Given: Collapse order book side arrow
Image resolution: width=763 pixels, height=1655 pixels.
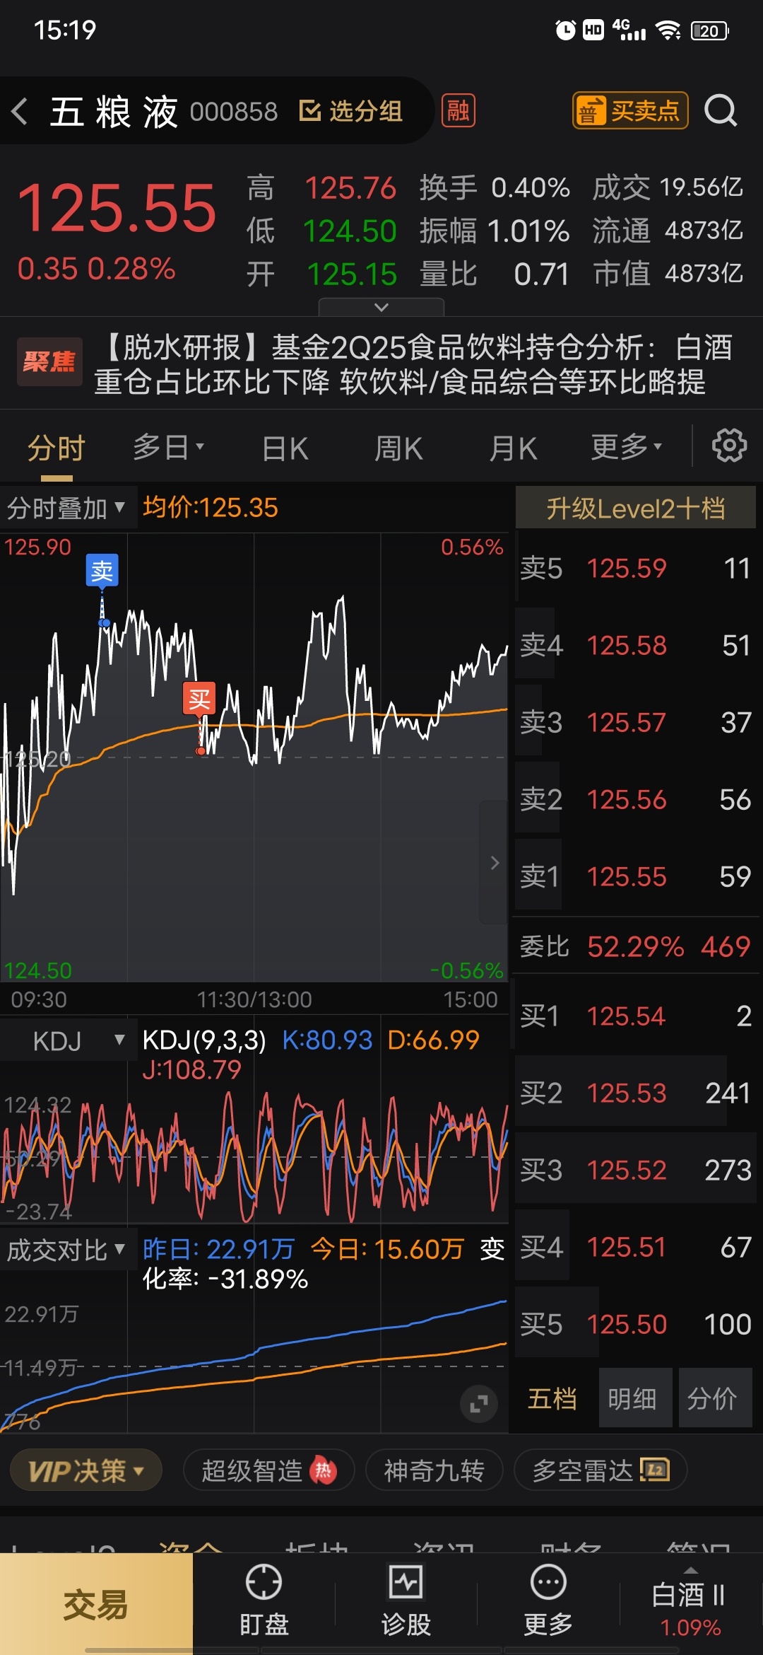Looking at the screenshot, I should 495,862.
